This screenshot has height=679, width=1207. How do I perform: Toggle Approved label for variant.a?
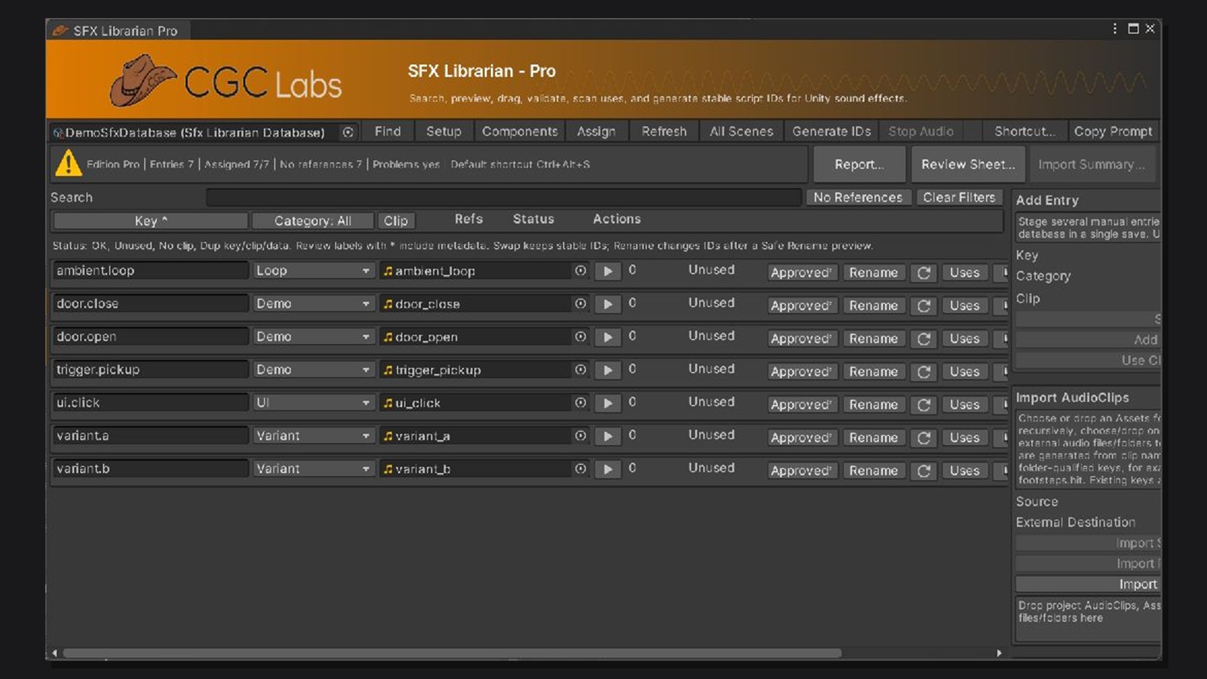pyautogui.click(x=801, y=438)
